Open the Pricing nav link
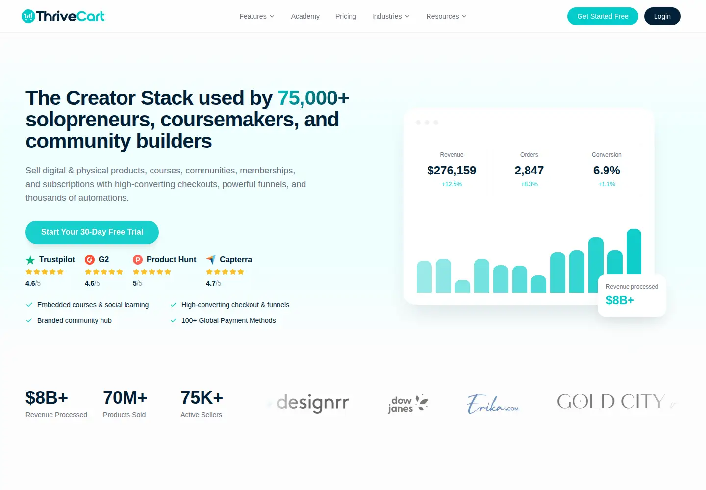Image resolution: width=706 pixels, height=490 pixels. [346, 16]
